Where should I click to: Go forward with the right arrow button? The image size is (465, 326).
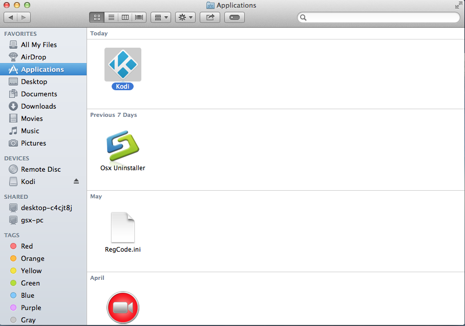point(24,17)
